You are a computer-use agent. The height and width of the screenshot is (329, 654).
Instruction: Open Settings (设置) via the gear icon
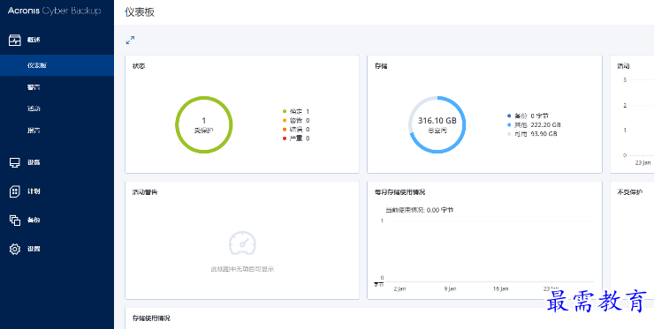click(15, 249)
